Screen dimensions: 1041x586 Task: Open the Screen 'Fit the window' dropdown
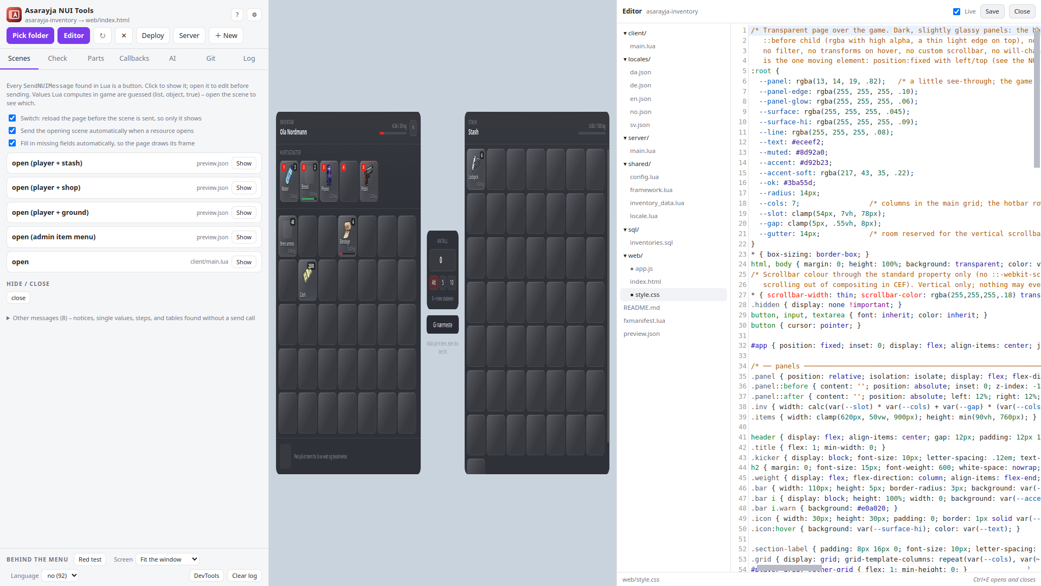pos(168,559)
